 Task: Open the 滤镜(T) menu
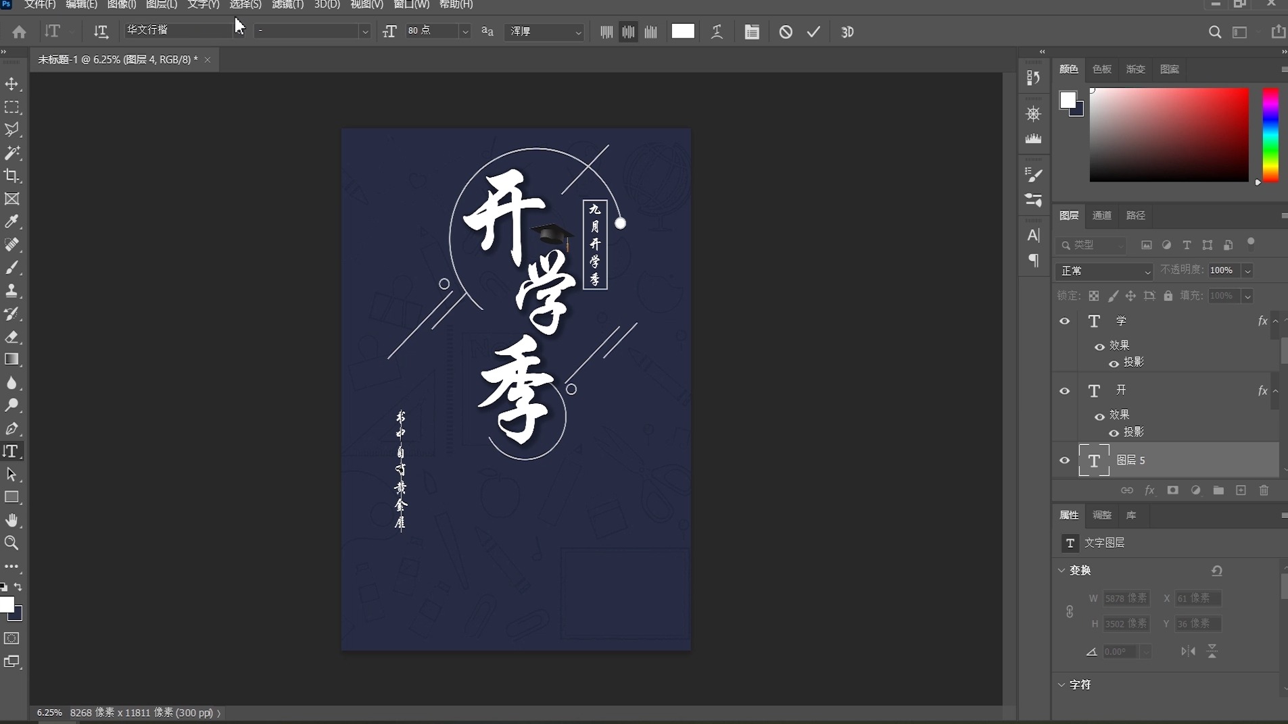tap(287, 5)
